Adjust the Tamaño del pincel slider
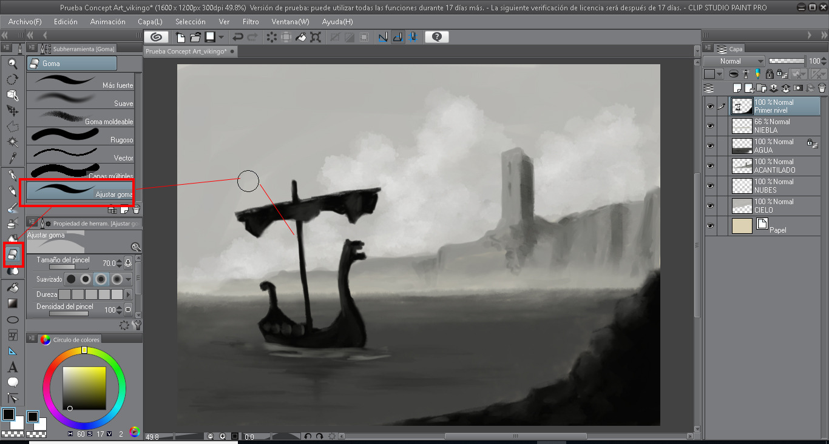Screen dimensions: 829x444 [x=69, y=267]
